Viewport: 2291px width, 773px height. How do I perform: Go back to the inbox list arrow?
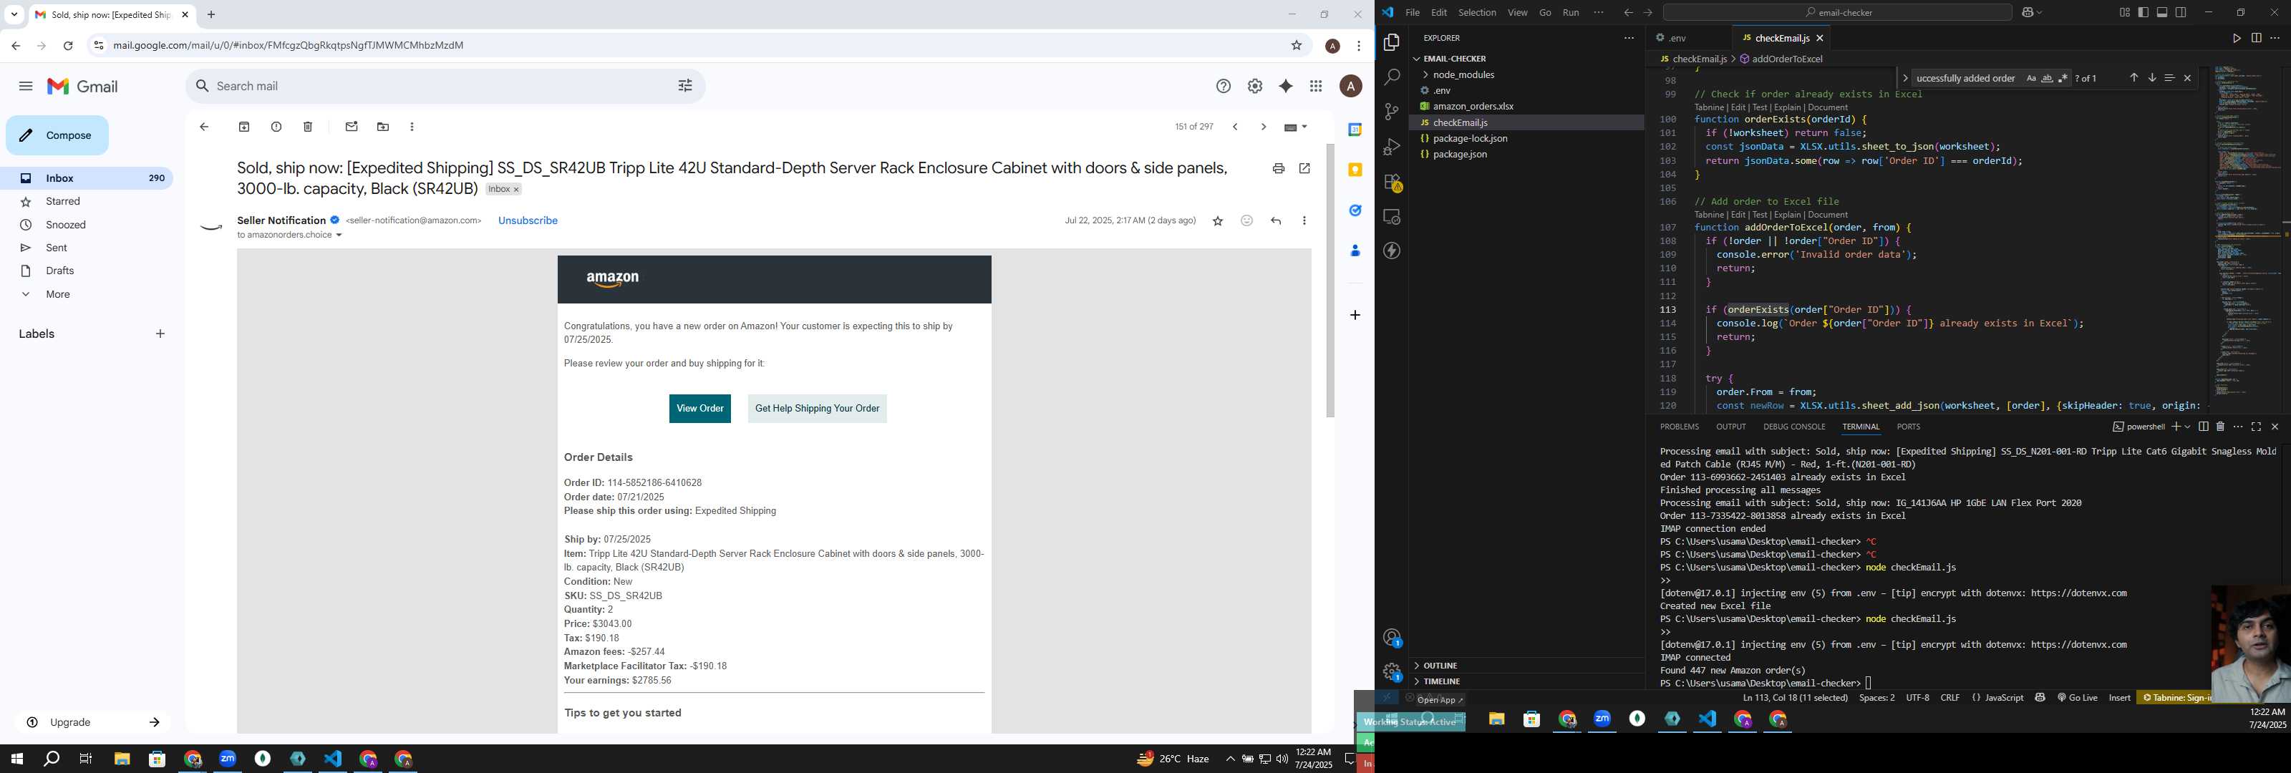click(203, 127)
